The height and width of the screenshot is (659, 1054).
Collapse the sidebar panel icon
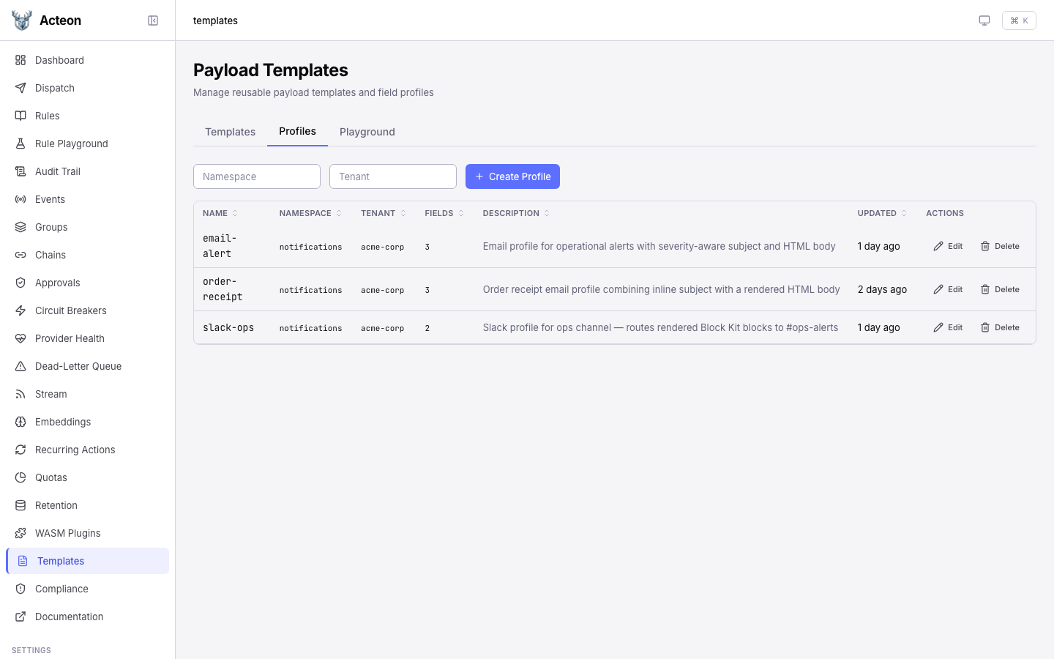[153, 21]
